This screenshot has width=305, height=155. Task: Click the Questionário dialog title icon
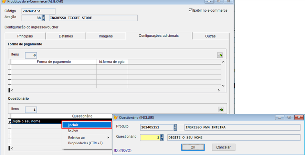click(x=116, y=117)
